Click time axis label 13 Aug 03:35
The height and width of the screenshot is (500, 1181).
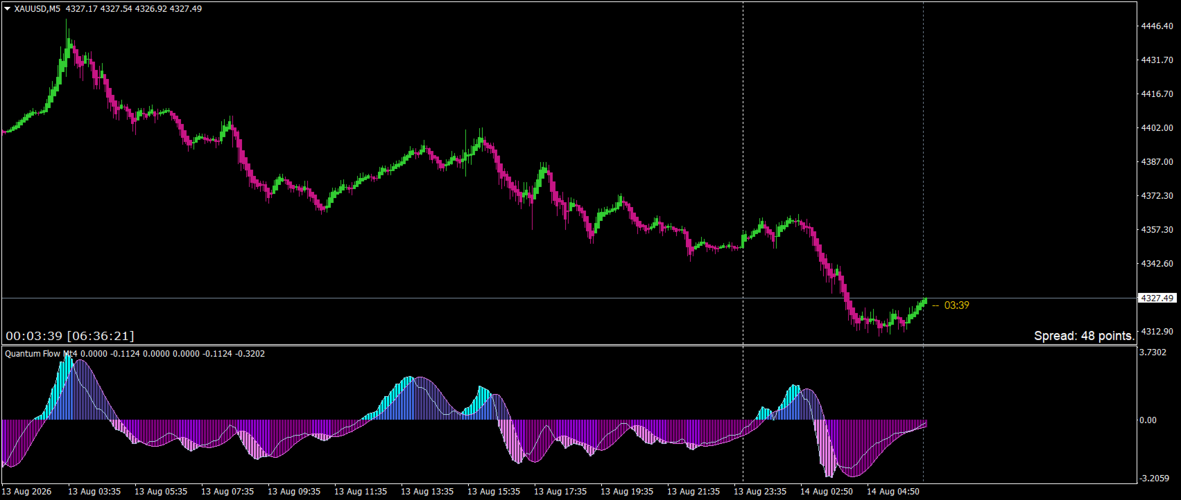94,492
